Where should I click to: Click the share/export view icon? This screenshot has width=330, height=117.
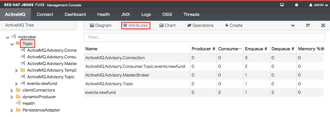pyautogui.click(x=308, y=25)
